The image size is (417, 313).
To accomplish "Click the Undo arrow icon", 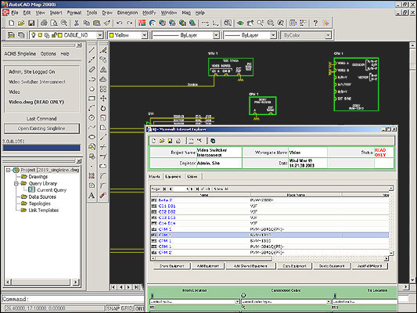I will (x=120, y=23).
